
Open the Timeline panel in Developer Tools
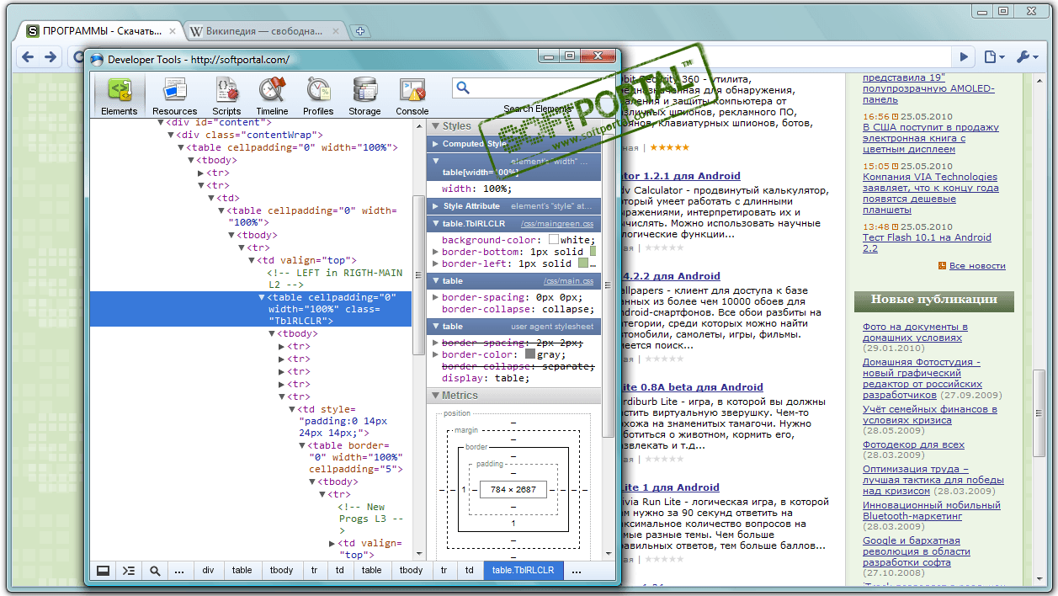(272, 95)
